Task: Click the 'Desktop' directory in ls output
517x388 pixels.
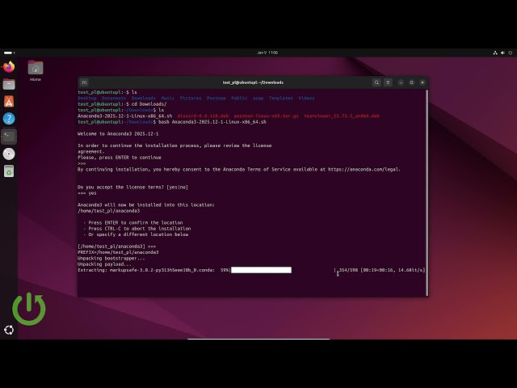Action: point(87,98)
